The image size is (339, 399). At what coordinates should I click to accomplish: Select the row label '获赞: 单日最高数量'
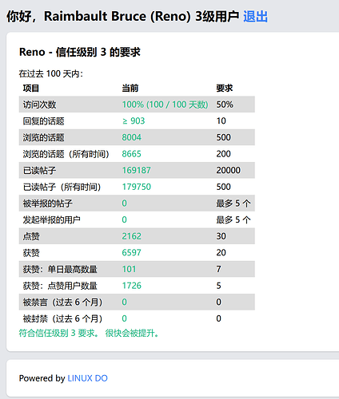pos(60,270)
